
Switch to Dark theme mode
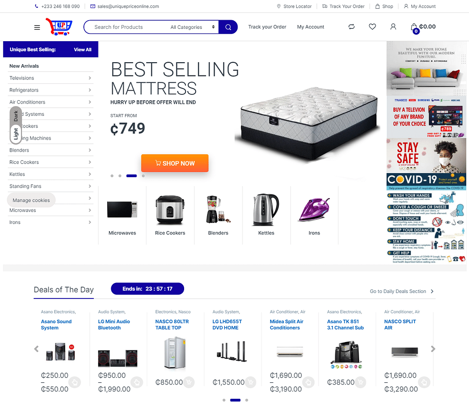click(16, 116)
